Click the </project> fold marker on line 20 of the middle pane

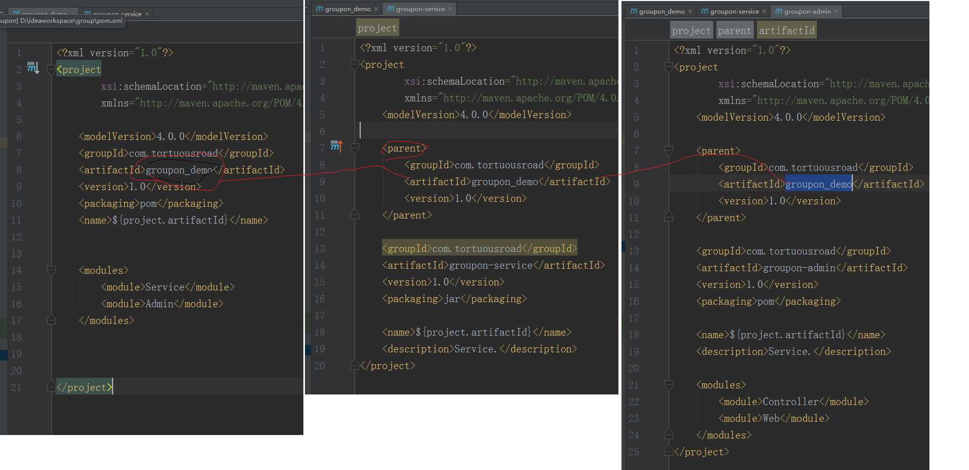pyautogui.click(x=355, y=365)
